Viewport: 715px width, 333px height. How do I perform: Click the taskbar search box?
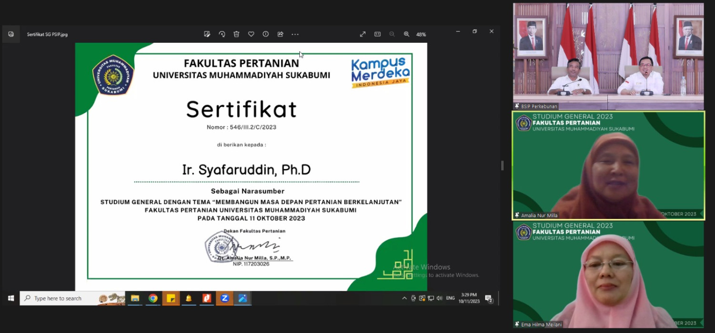[72, 298]
